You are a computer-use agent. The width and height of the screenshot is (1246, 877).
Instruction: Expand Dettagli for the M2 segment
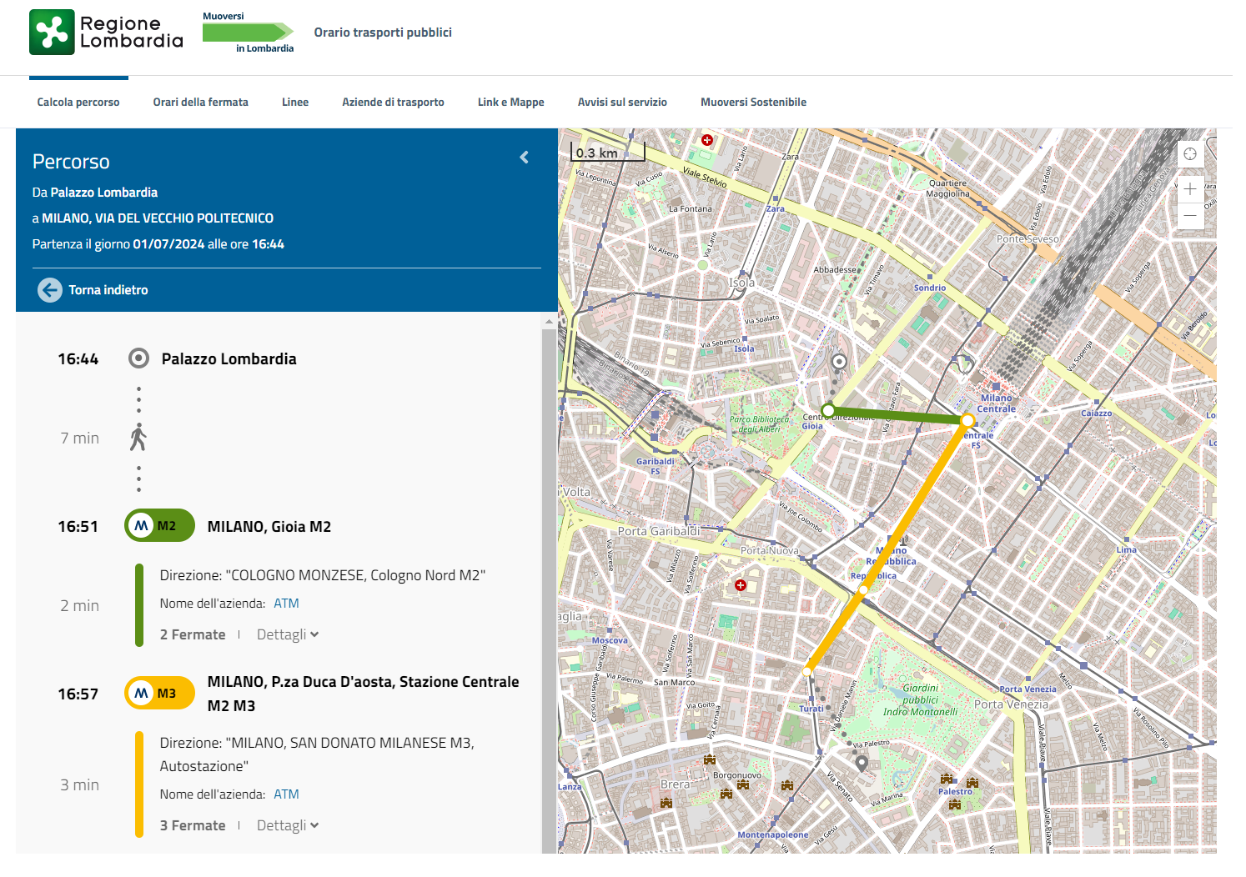pos(288,635)
